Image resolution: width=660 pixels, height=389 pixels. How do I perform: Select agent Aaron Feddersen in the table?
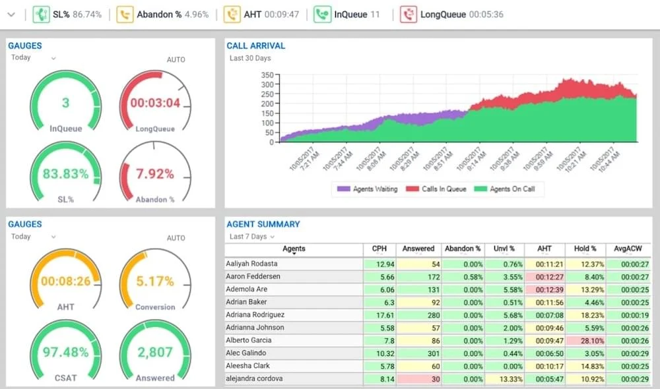[x=253, y=276]
